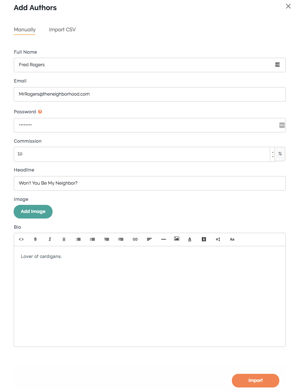Insert image icon in Bio toolbar
The image size is (297, 390).
177,239
